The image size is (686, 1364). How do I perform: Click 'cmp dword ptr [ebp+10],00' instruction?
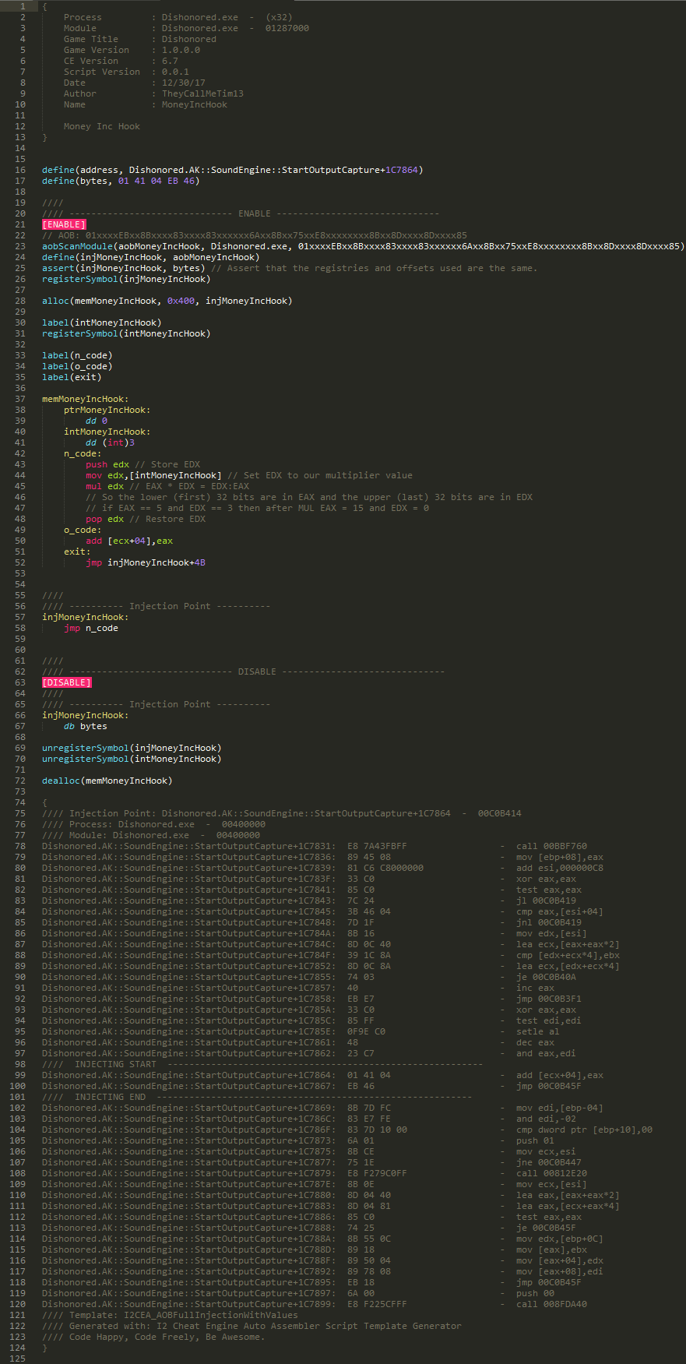(584, 1130)
